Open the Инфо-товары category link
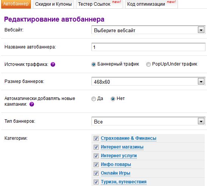The height and width of the screenshot is (186, 207). 116,164
